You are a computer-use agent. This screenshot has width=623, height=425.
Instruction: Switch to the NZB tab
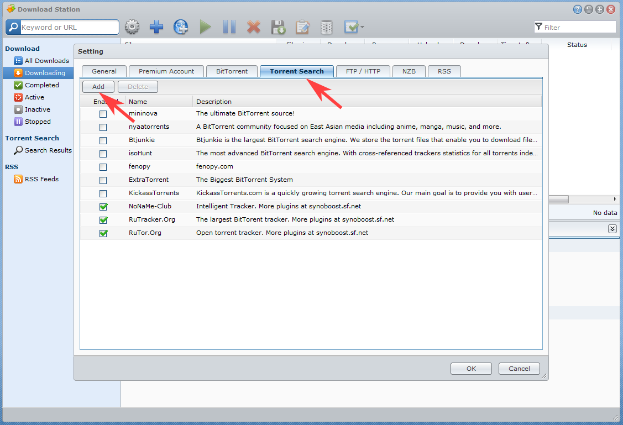pyautogui.click(x=409, y=71)
